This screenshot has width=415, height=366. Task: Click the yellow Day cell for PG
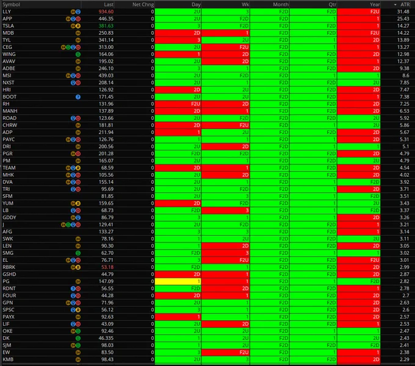click(x=178, y=281)
